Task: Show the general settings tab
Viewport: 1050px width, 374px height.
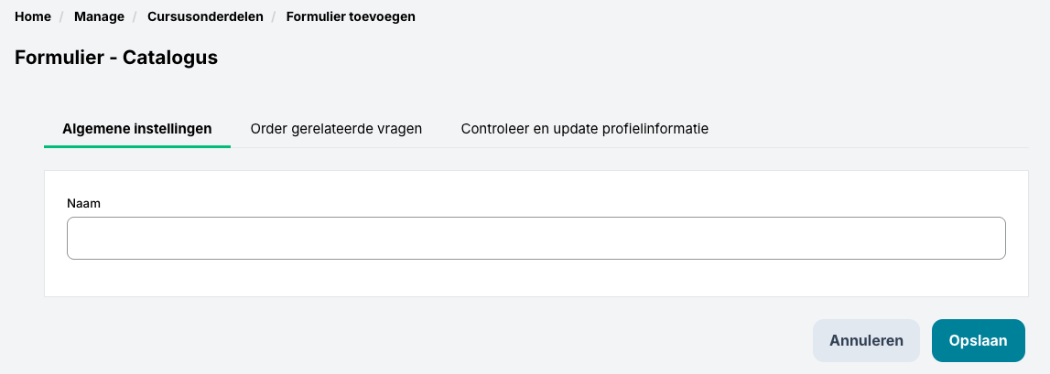Action: 137,129
